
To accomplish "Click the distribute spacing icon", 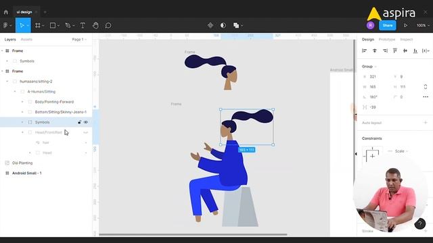I will [425, 51].
